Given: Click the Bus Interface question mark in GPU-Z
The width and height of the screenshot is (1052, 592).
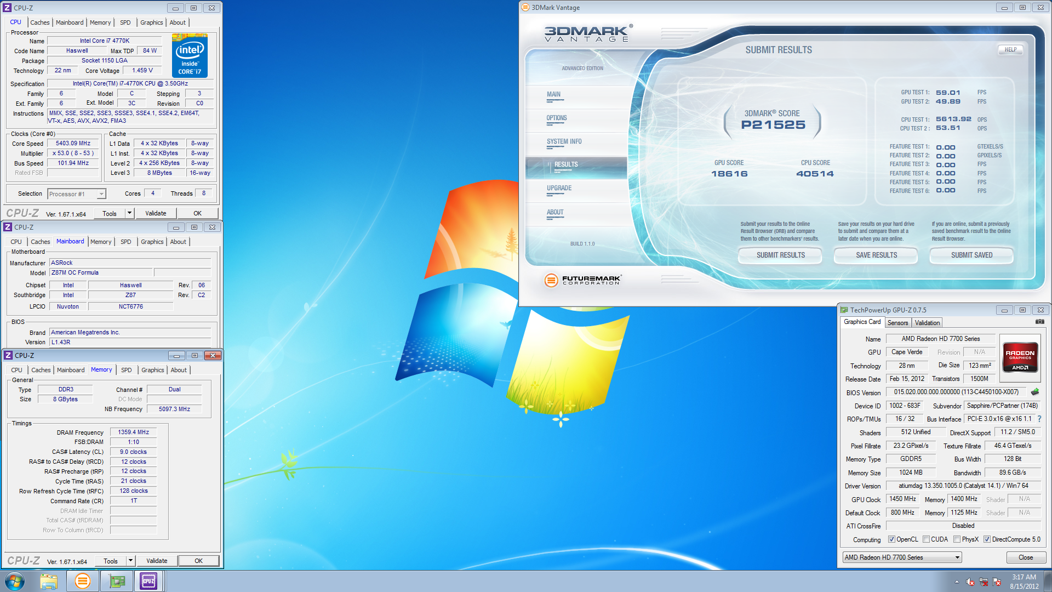Looking at the screenshot, I should click(1039, 419).
